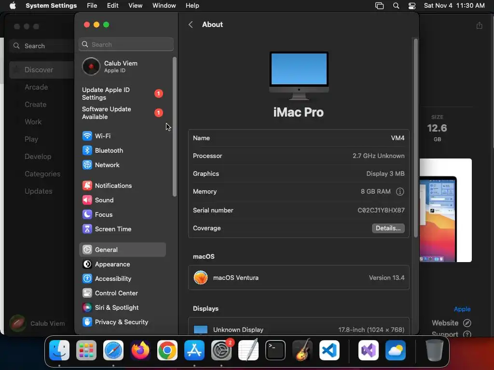This screenshot has width=494, height=370.
Task: Open Notifications bell icon
Action: (87, 185)
